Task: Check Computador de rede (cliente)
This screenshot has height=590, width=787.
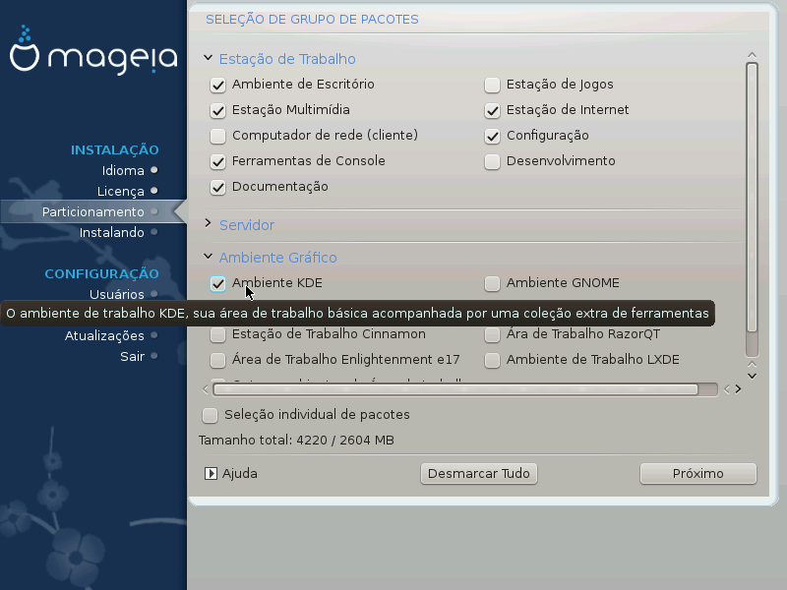Action: click(x=217, y=136)
